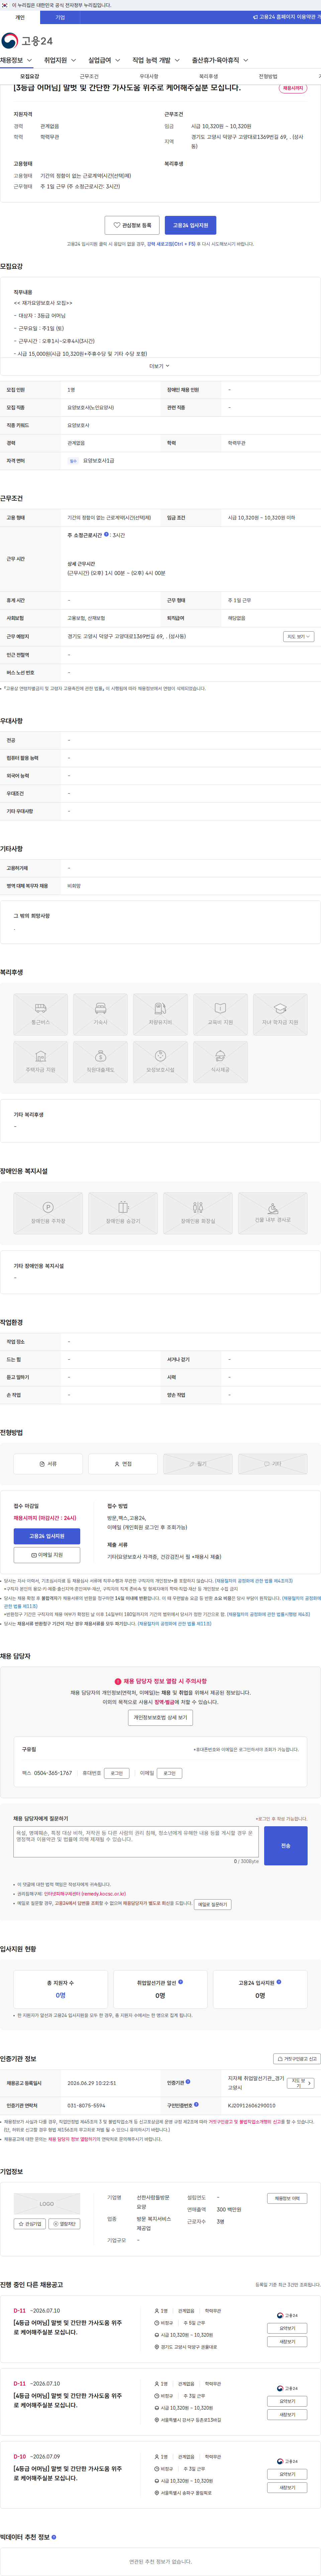Image resolution: width=321 pixels, height=2576 pixels.
Task: Select the 근무조건 section tab
Action: [89, 76]
